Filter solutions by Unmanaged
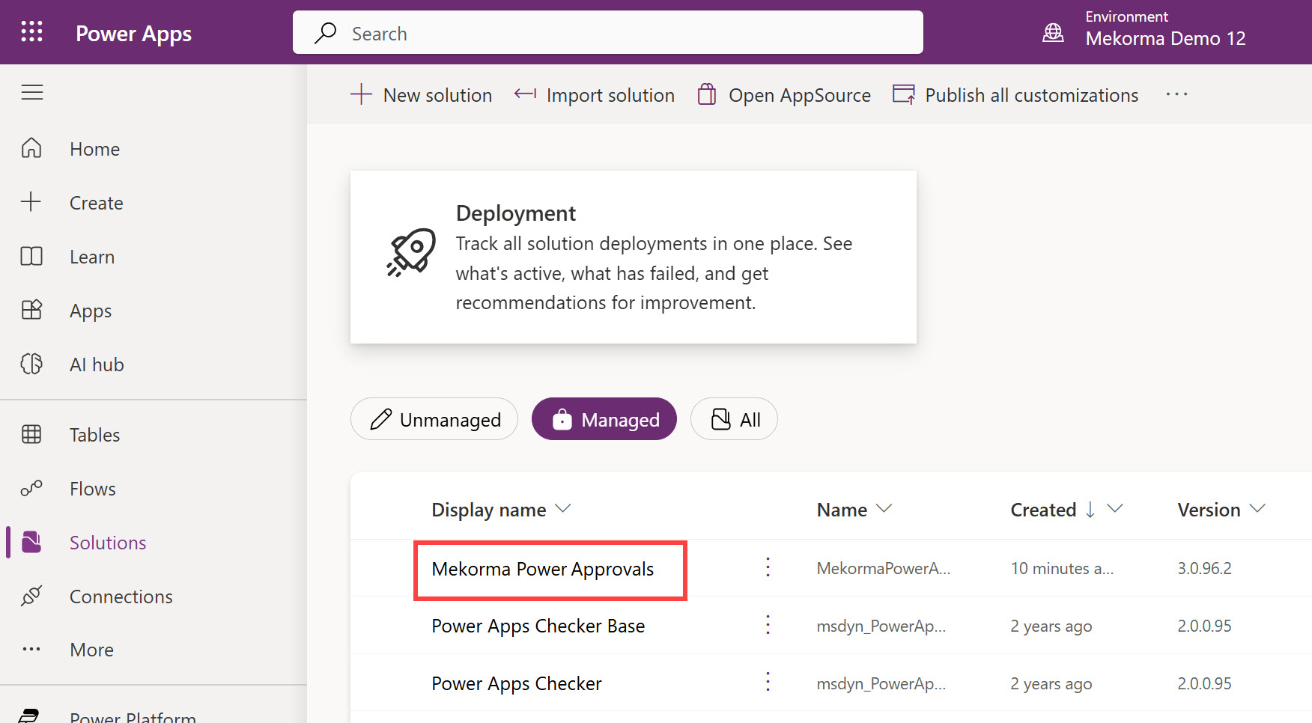 pos(434,419)
